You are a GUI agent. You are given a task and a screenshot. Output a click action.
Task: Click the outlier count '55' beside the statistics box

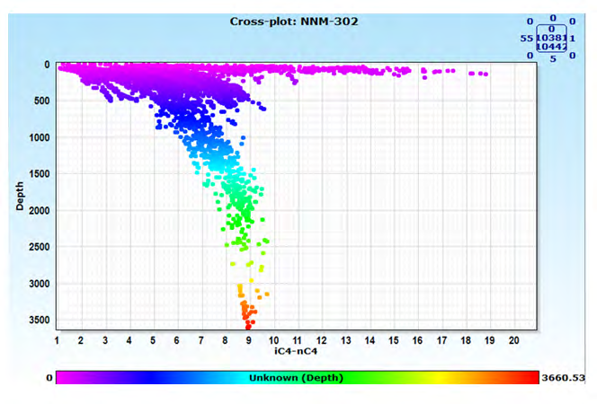(527, 39)
